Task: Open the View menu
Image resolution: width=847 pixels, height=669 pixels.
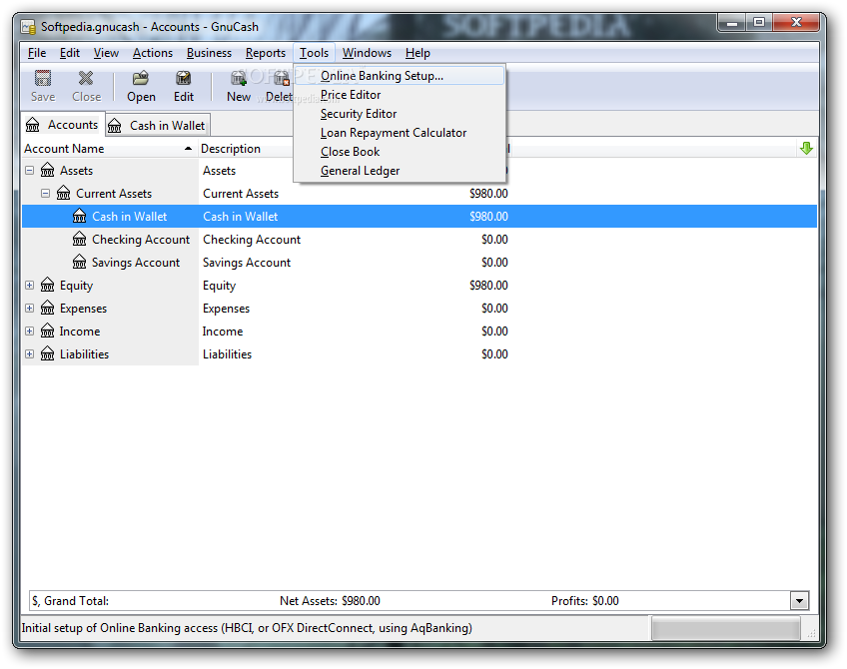Action: click(x=106, y=53)
